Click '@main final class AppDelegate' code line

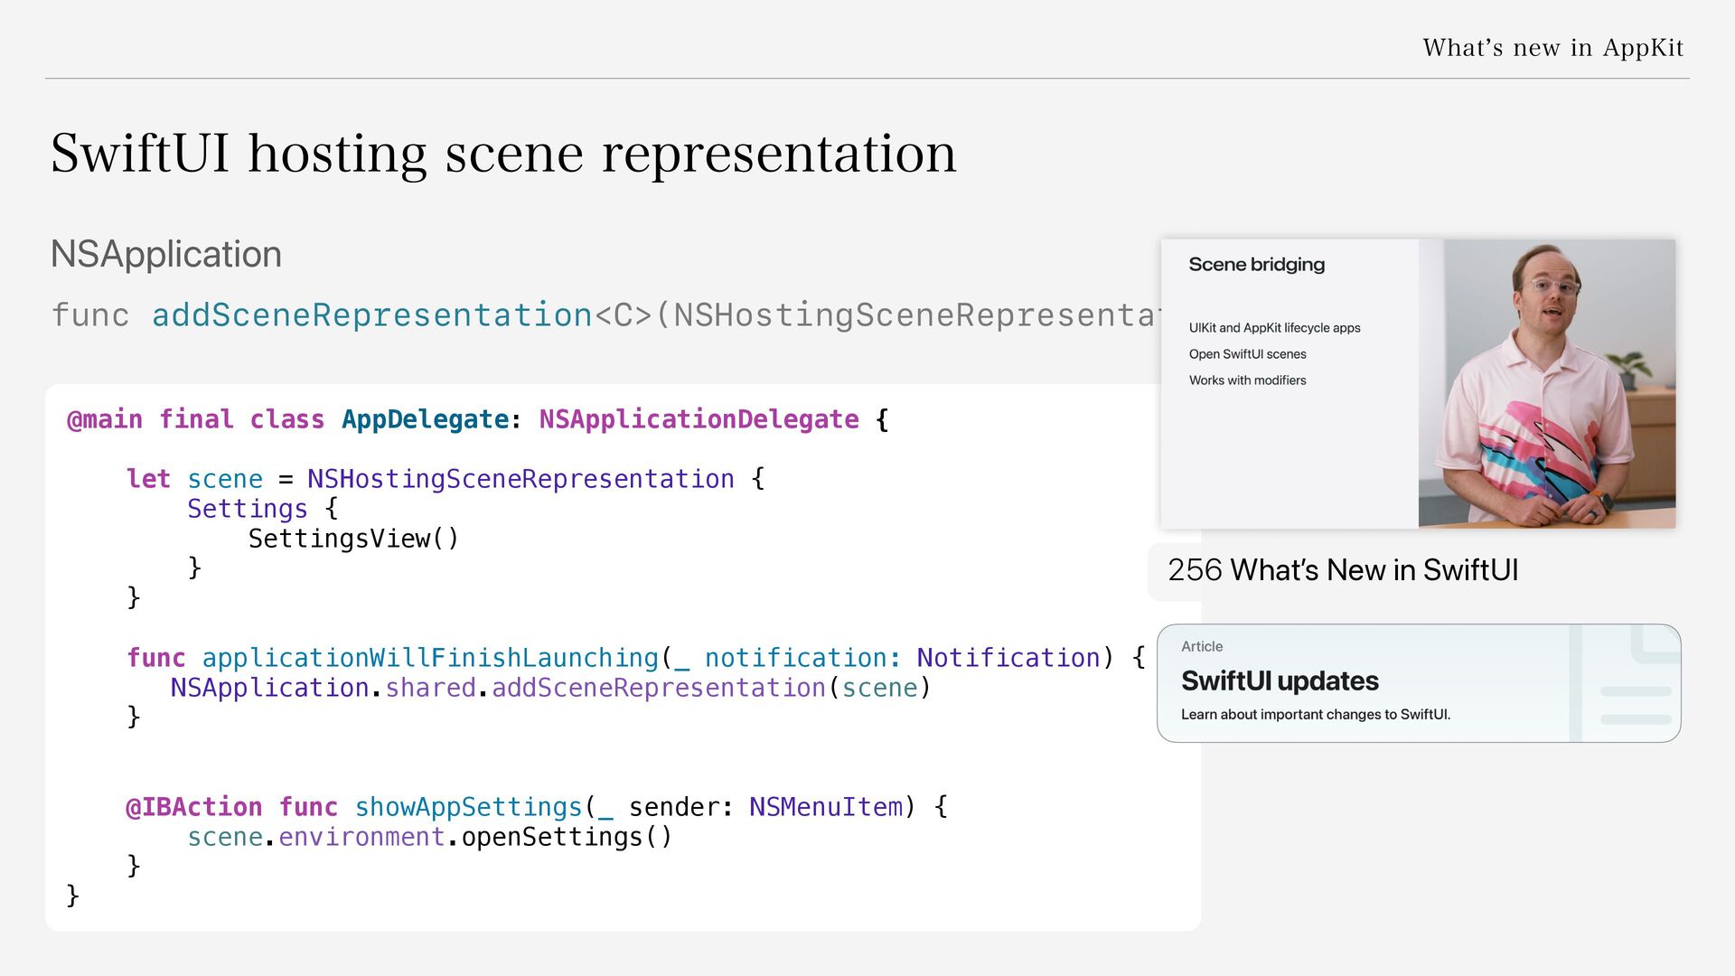(x=478, y=419)
